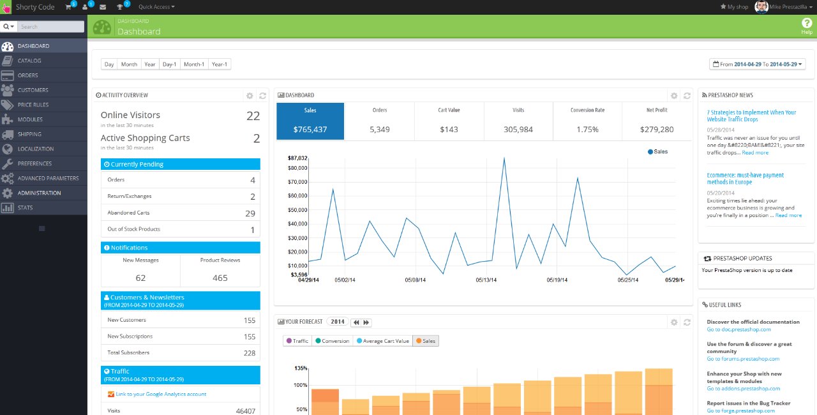Toggle the Traffic series in forecast
The height and width of the screenshot is (415, 817).
coord(297,341)
